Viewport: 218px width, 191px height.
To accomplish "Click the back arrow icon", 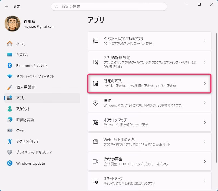I will (6, 7).
